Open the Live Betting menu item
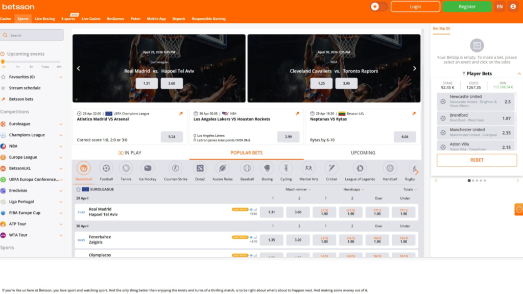The image size is (523, 294). pyautogui.click(x=45, y=19)
